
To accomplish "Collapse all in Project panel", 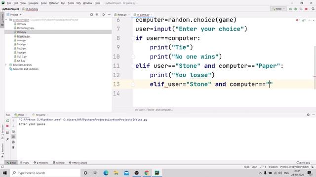I will [x=97, y=15].
